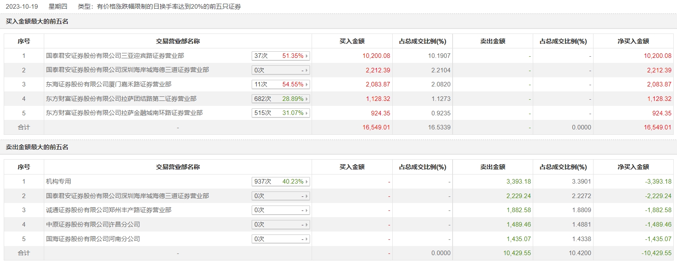Click 东方财富拉萨金融城南环路证券营业部 link

pos(124,113)
